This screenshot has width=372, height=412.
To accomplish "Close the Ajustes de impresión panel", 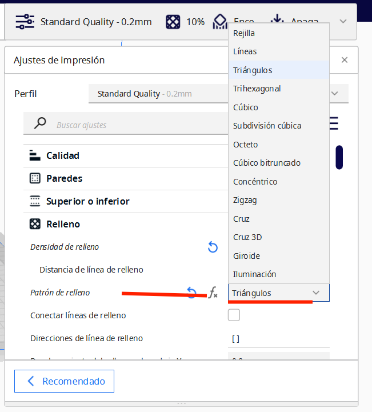I will [344, 59].
